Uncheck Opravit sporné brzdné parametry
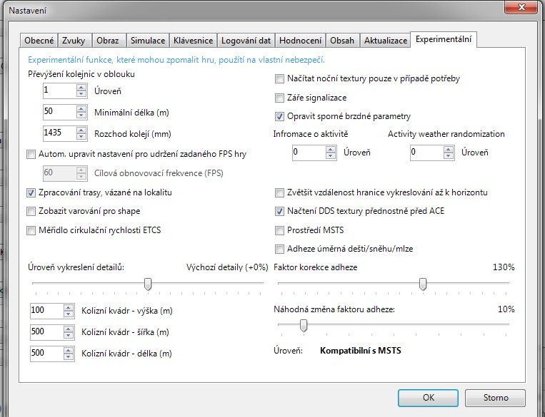This screenshot has width=545, height=417. [x=280, y=116]
